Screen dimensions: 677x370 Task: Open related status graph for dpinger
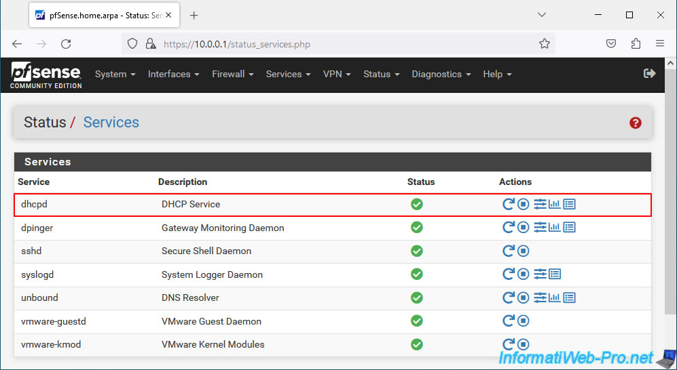554,227
